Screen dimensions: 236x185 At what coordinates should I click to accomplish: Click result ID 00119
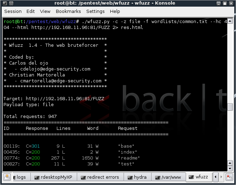[12, 146]
